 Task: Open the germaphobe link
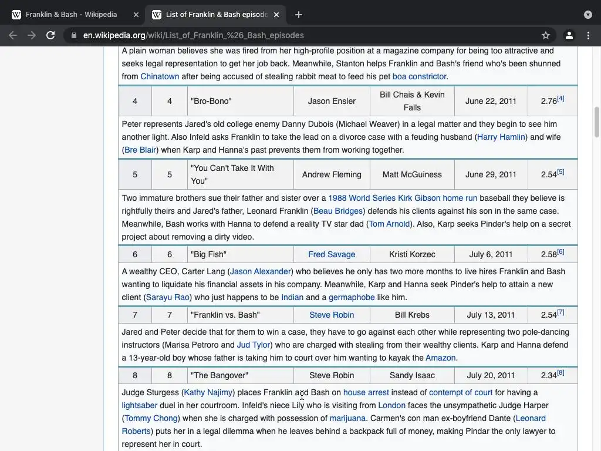(x=352, y=297)
